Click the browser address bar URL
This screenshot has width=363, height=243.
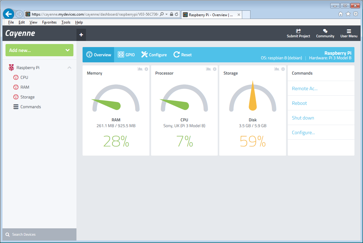[95, 14]
